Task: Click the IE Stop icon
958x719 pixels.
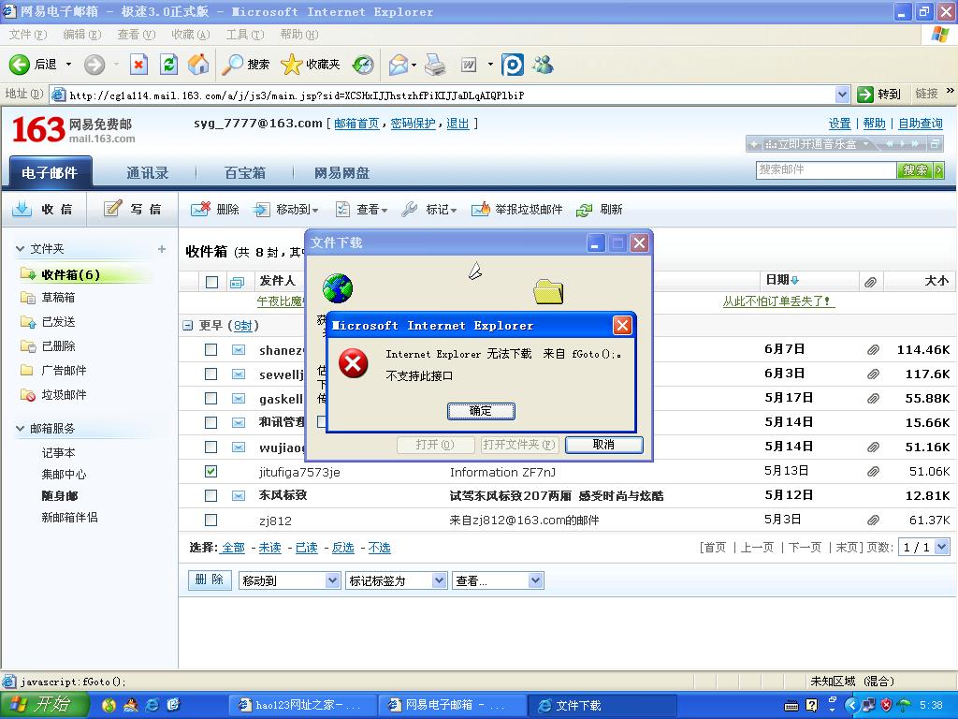Action: (138, 65)
